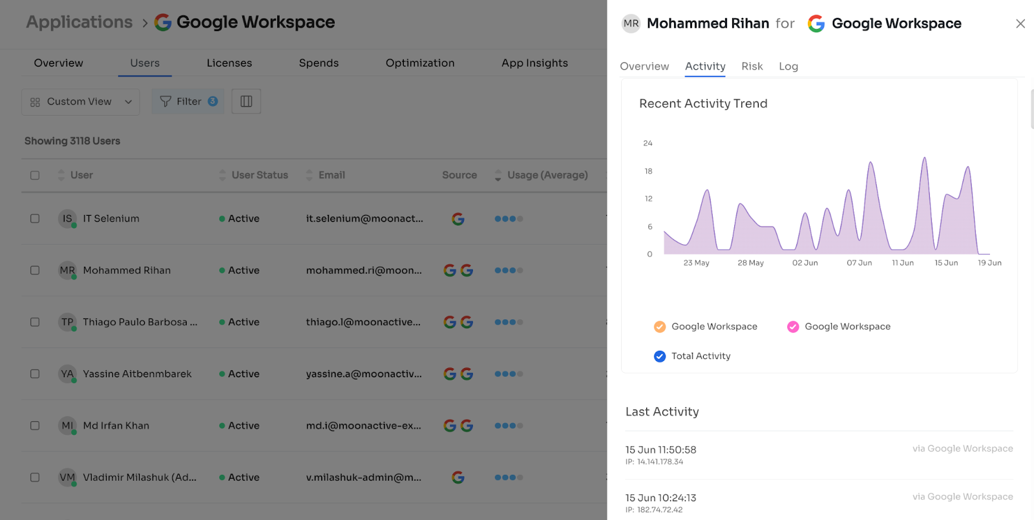Click the MR avatar in users table
The height and width of the screenshot is (520, 1034).
coord(67,271)
